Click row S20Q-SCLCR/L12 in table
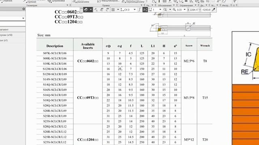 55,126
